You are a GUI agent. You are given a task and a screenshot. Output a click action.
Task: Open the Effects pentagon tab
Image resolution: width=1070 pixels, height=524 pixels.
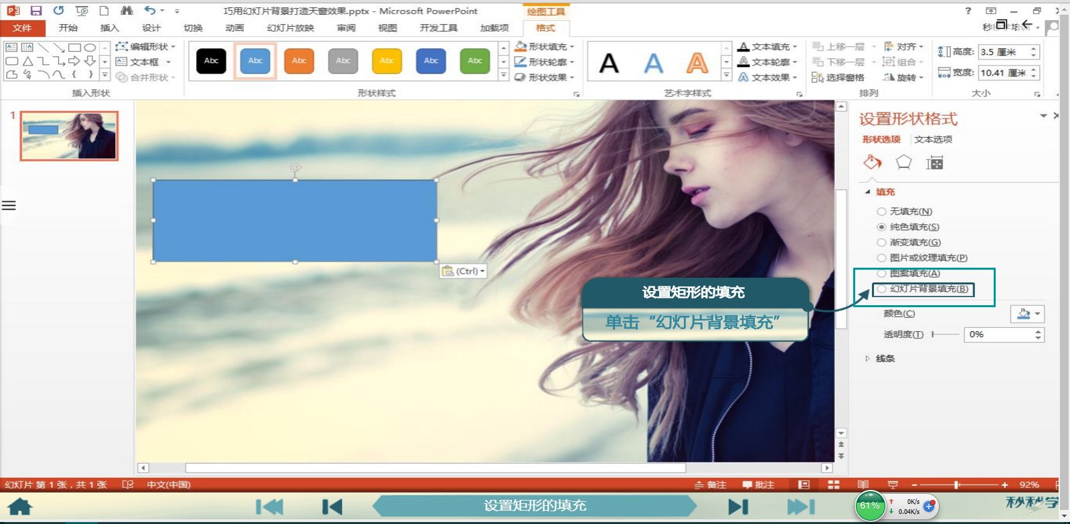tap(904, 162)
